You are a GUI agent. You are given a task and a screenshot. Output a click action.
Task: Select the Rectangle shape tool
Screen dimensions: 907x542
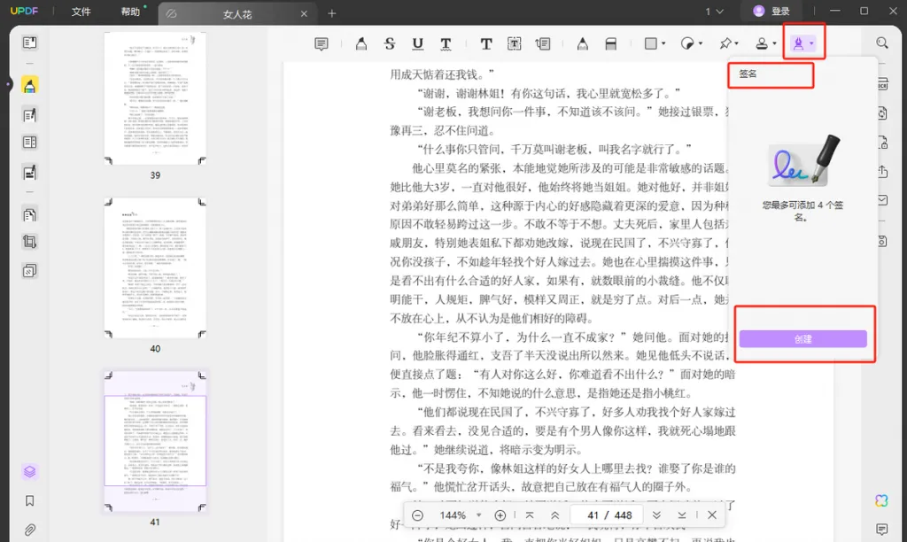[x=651, y=43]
